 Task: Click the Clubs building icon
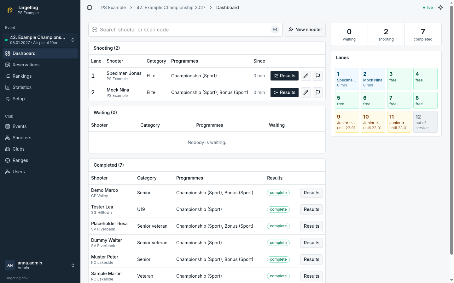click(8, 149)
